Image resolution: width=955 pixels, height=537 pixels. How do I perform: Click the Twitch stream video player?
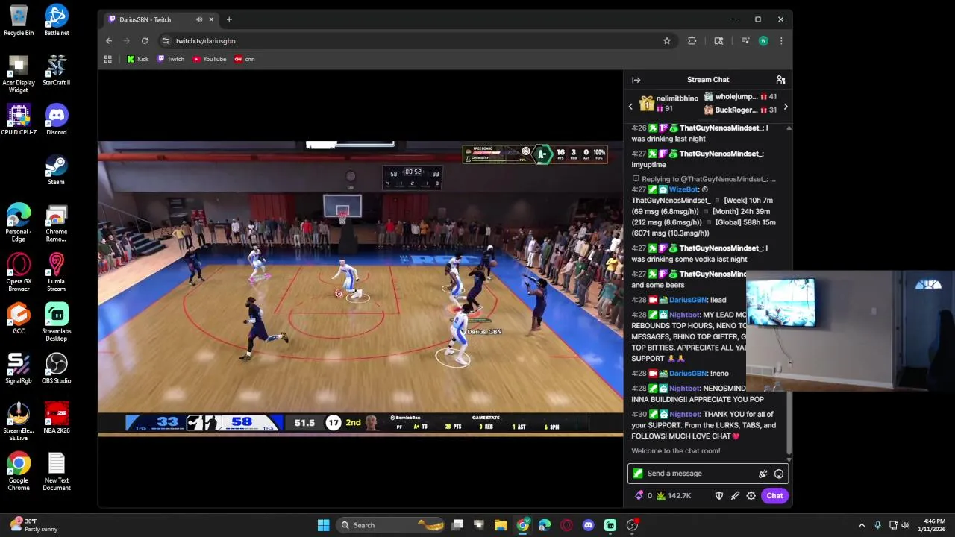[360, 289]
